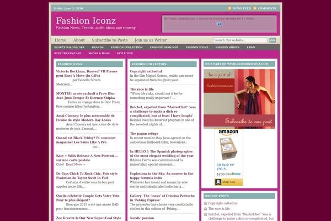Image resolution: width=331 pixels, height=221 pixels.
Task: Open Fashion Iconz category in nav bar
Action: 197,47
